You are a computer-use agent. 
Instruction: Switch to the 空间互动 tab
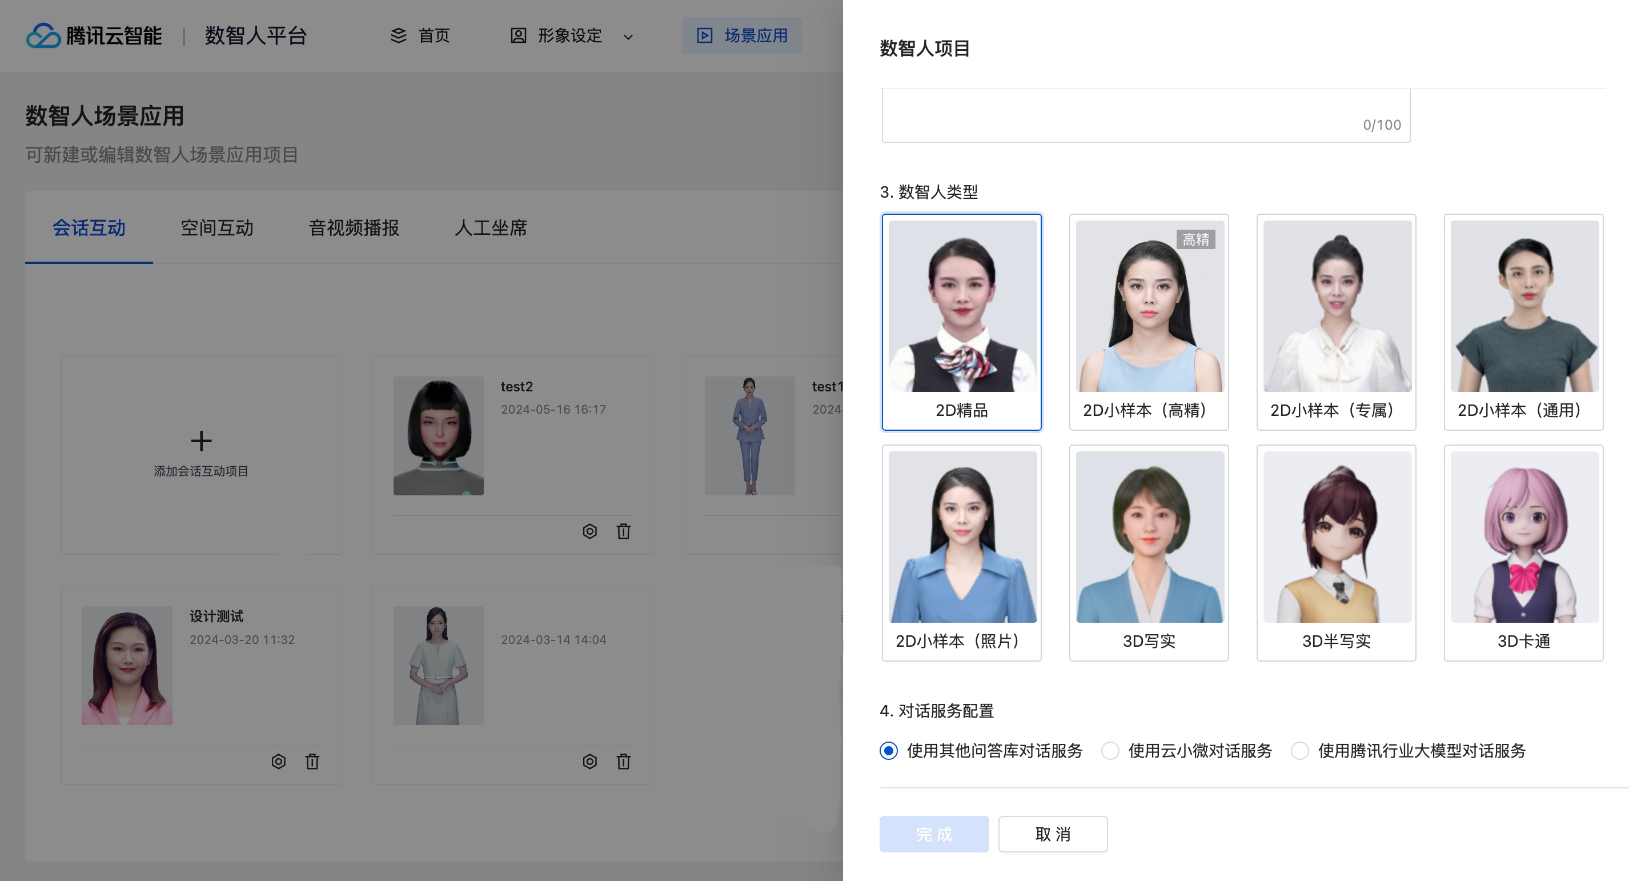217,228
